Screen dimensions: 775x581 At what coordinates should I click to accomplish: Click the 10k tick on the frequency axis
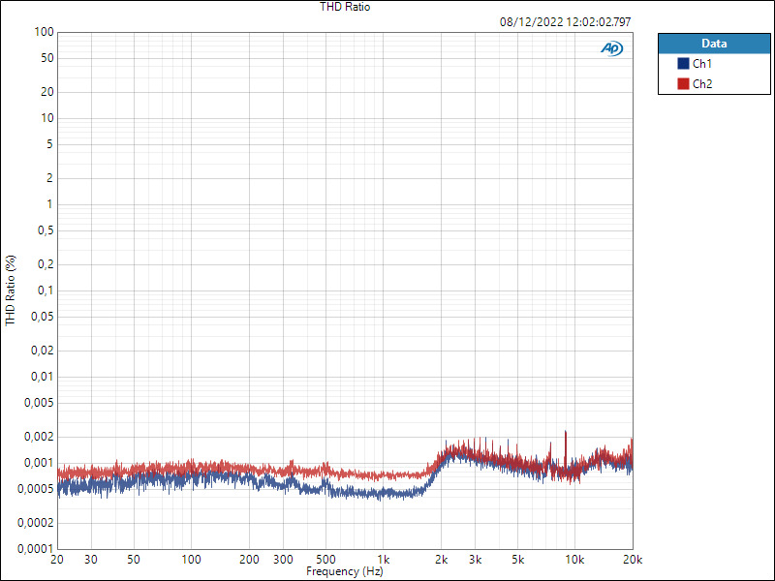point(574,560)
